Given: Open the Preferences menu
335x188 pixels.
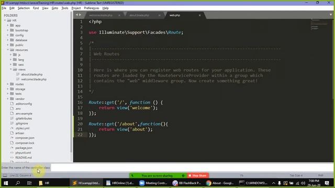Looking at the screenshot, I should pos(92,8).
